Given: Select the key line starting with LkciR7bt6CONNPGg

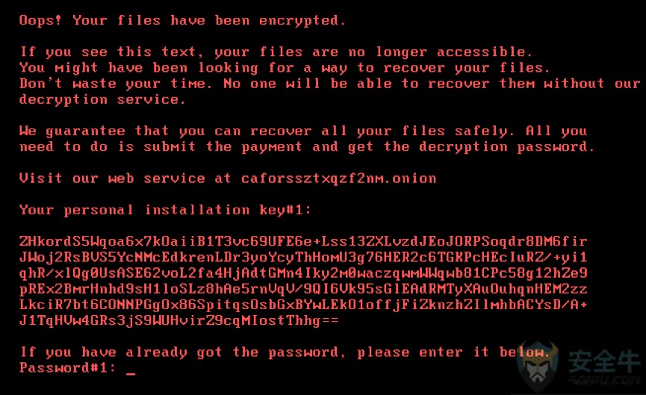Looking at the screenshot, I should click(303, 305).
